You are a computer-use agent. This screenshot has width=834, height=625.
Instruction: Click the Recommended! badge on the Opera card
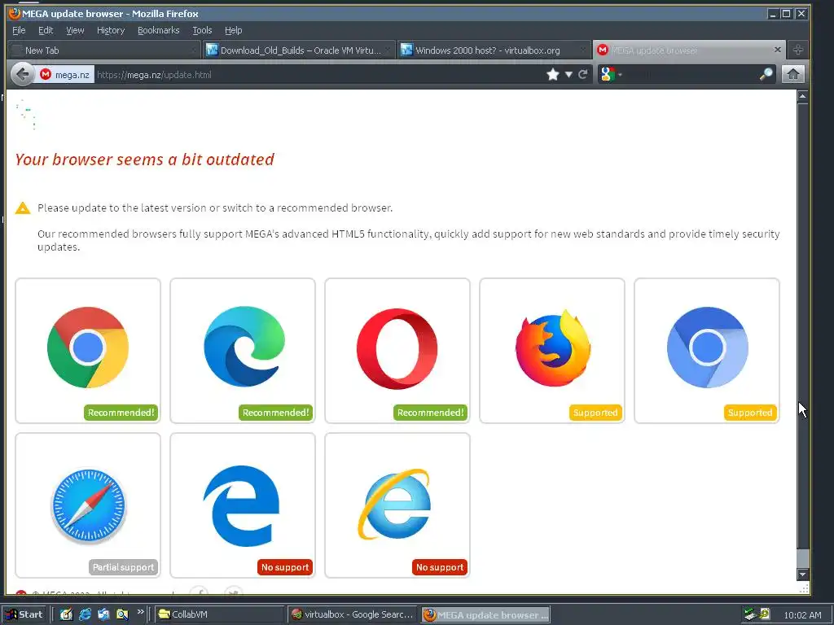pos(430,413)
